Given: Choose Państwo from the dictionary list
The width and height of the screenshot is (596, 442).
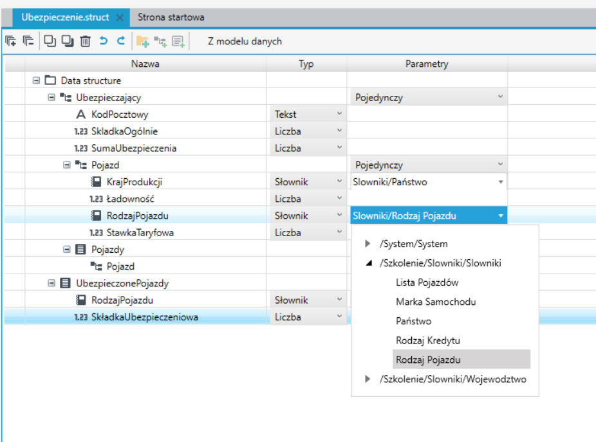Looking at the screenshot, I should tap(414, 321).
